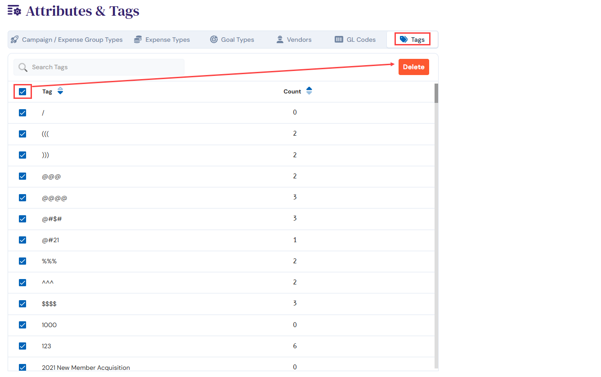Uncheck the '@#$#' tag checkbox

(x=22, y=219)
